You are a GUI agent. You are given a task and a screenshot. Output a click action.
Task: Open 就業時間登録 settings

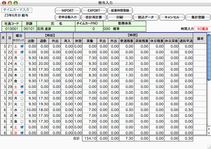pyautogui.click(x=120, y=11)
